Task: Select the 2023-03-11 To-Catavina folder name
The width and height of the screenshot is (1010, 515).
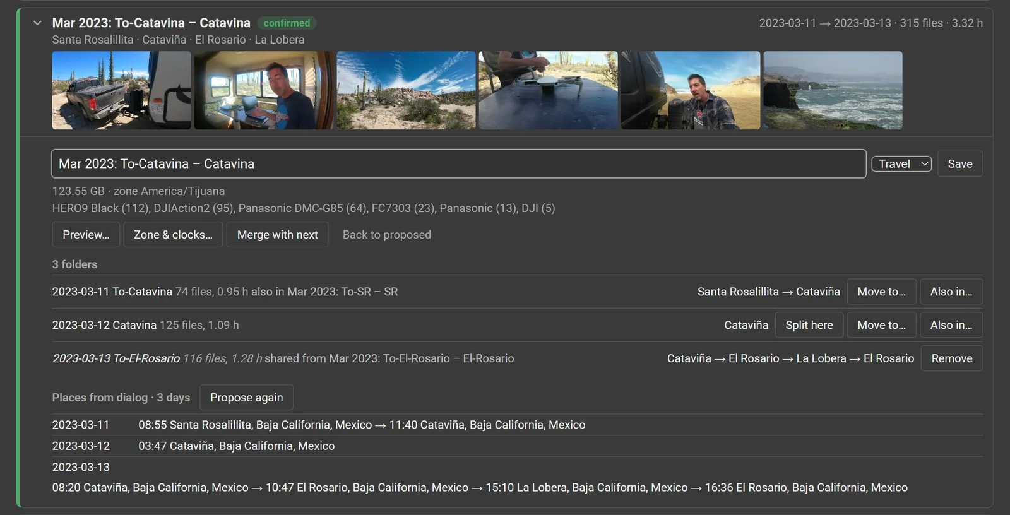Action: (112, 292)
